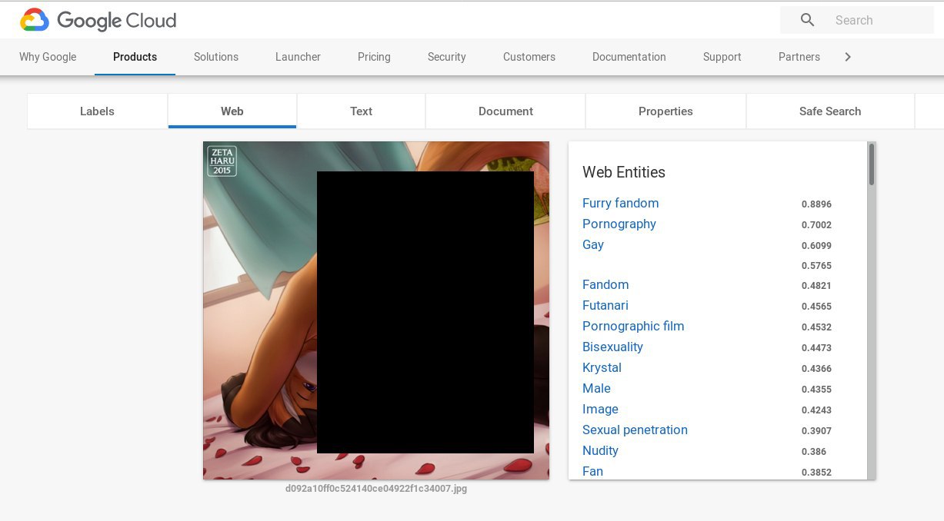
Task: Switch to the Document tab
Action: (505, 111)
